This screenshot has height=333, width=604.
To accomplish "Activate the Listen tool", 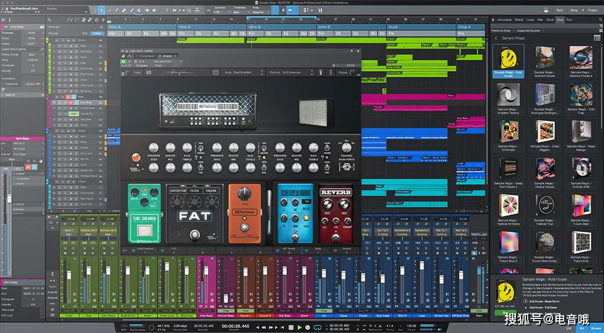I will (154, 11).
